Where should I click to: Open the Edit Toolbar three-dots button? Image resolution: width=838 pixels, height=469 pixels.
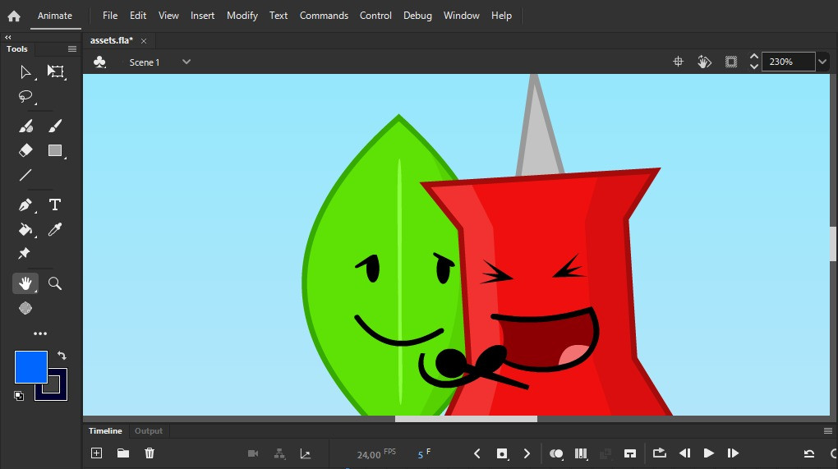coord(40,333)
